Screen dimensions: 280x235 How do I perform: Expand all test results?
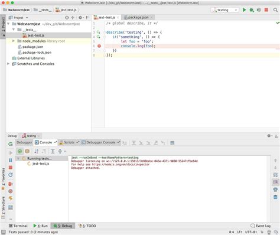(53, 151)
